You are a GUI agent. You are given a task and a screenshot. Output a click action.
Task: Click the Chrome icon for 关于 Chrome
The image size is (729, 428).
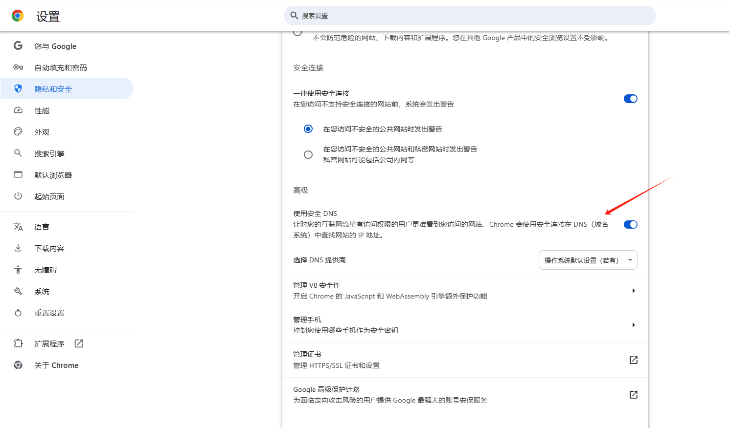(x=18, y=365)
